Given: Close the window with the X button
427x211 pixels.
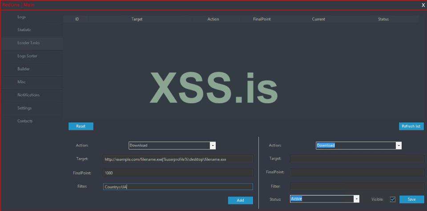Looking at the screenshot, I should click(x=423, y=5).
